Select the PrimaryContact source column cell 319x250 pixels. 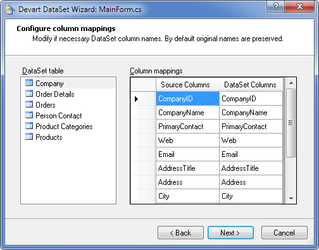tap(187, 127)
